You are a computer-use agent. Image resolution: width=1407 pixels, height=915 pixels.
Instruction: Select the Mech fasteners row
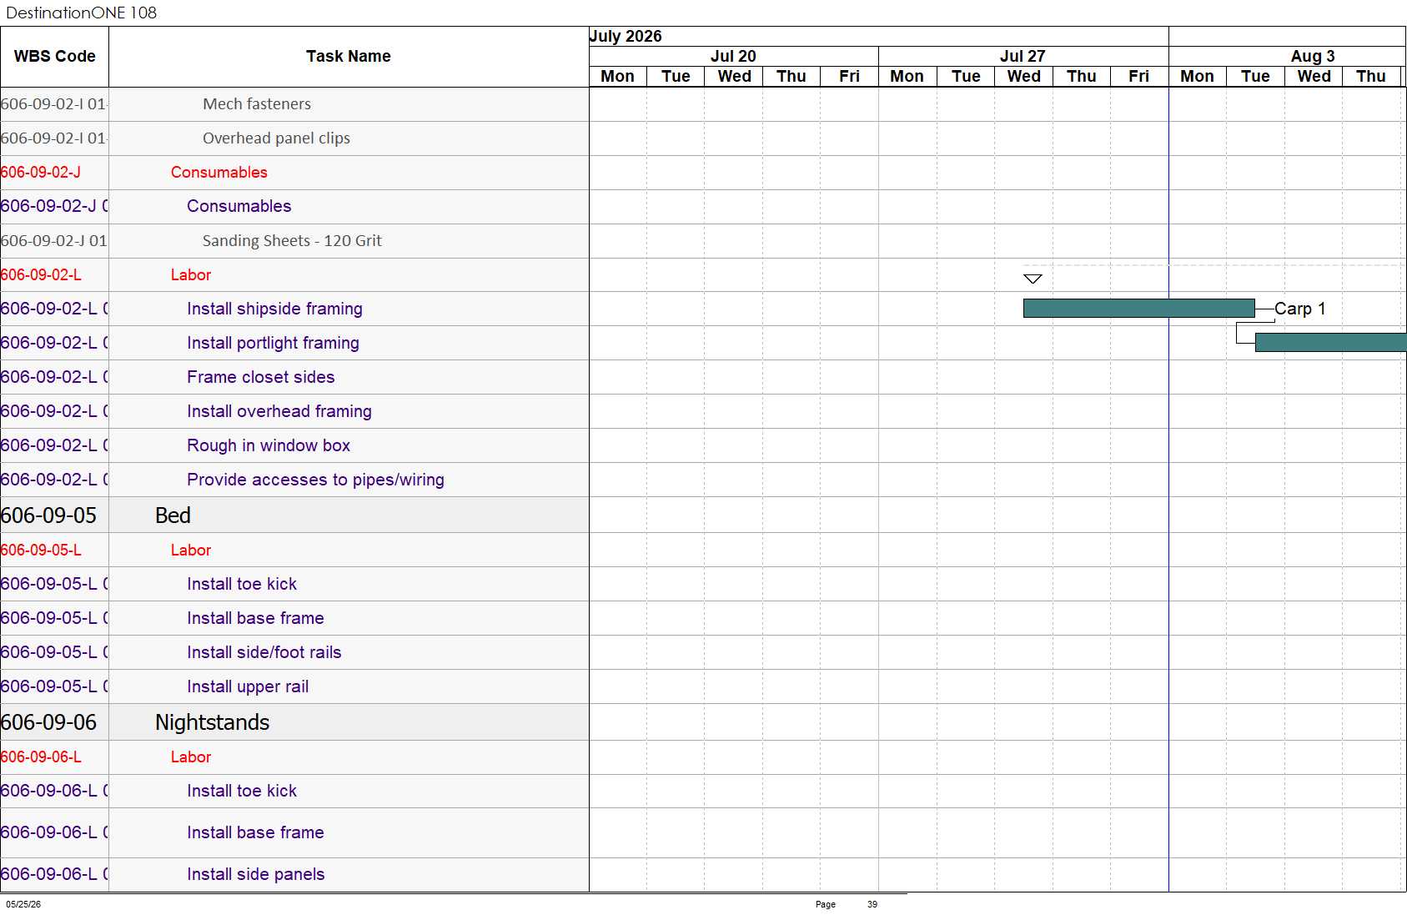click(294, 104)
